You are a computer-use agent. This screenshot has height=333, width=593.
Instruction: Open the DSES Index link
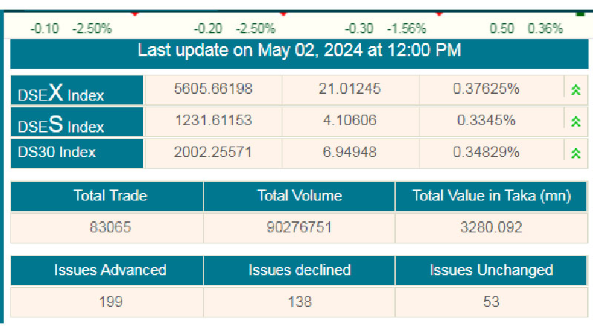point(61,124)
